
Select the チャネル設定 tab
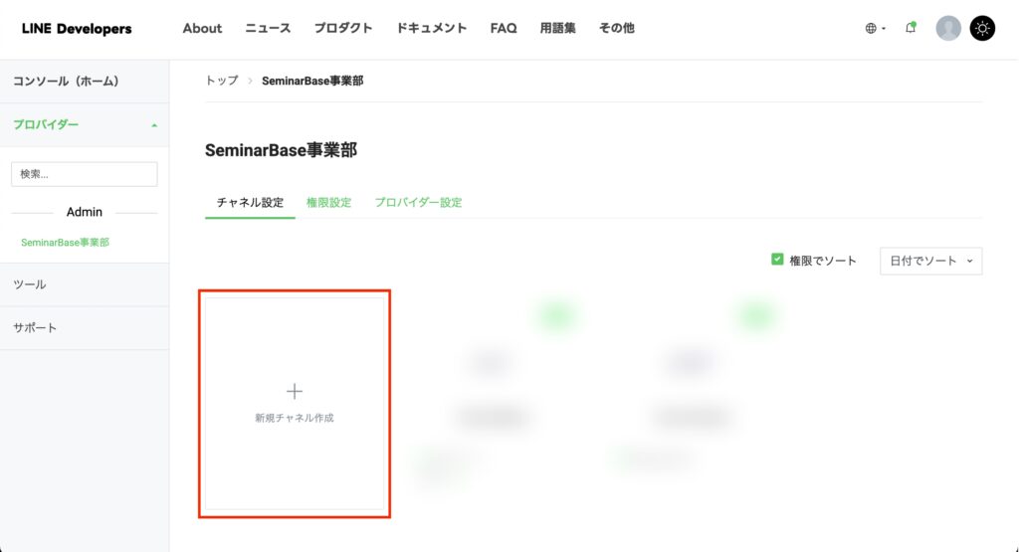(250, 203)
